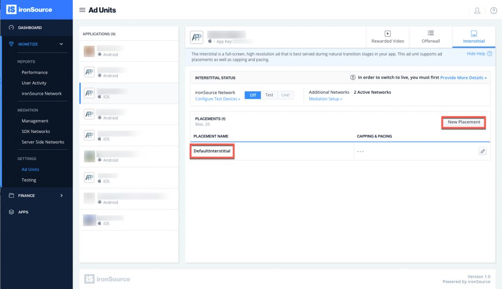
Task: Go to Mediation Management
Action: pos(35,121)
